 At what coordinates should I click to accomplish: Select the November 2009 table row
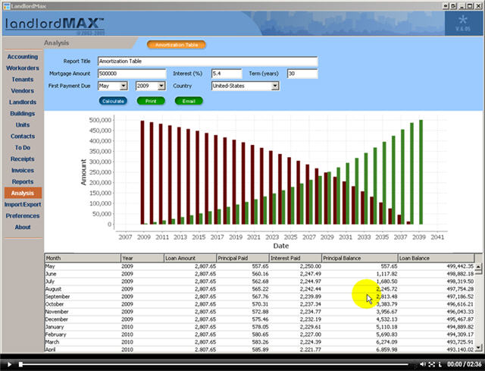pos(259,312)
